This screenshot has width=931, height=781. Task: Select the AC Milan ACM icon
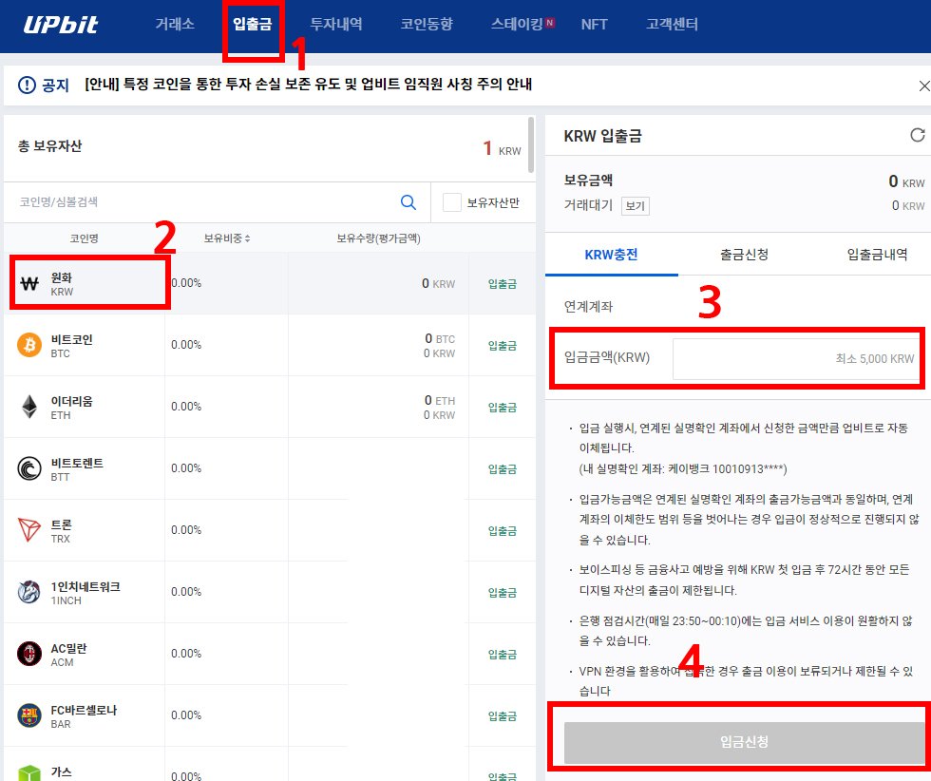tap(29, 654)
